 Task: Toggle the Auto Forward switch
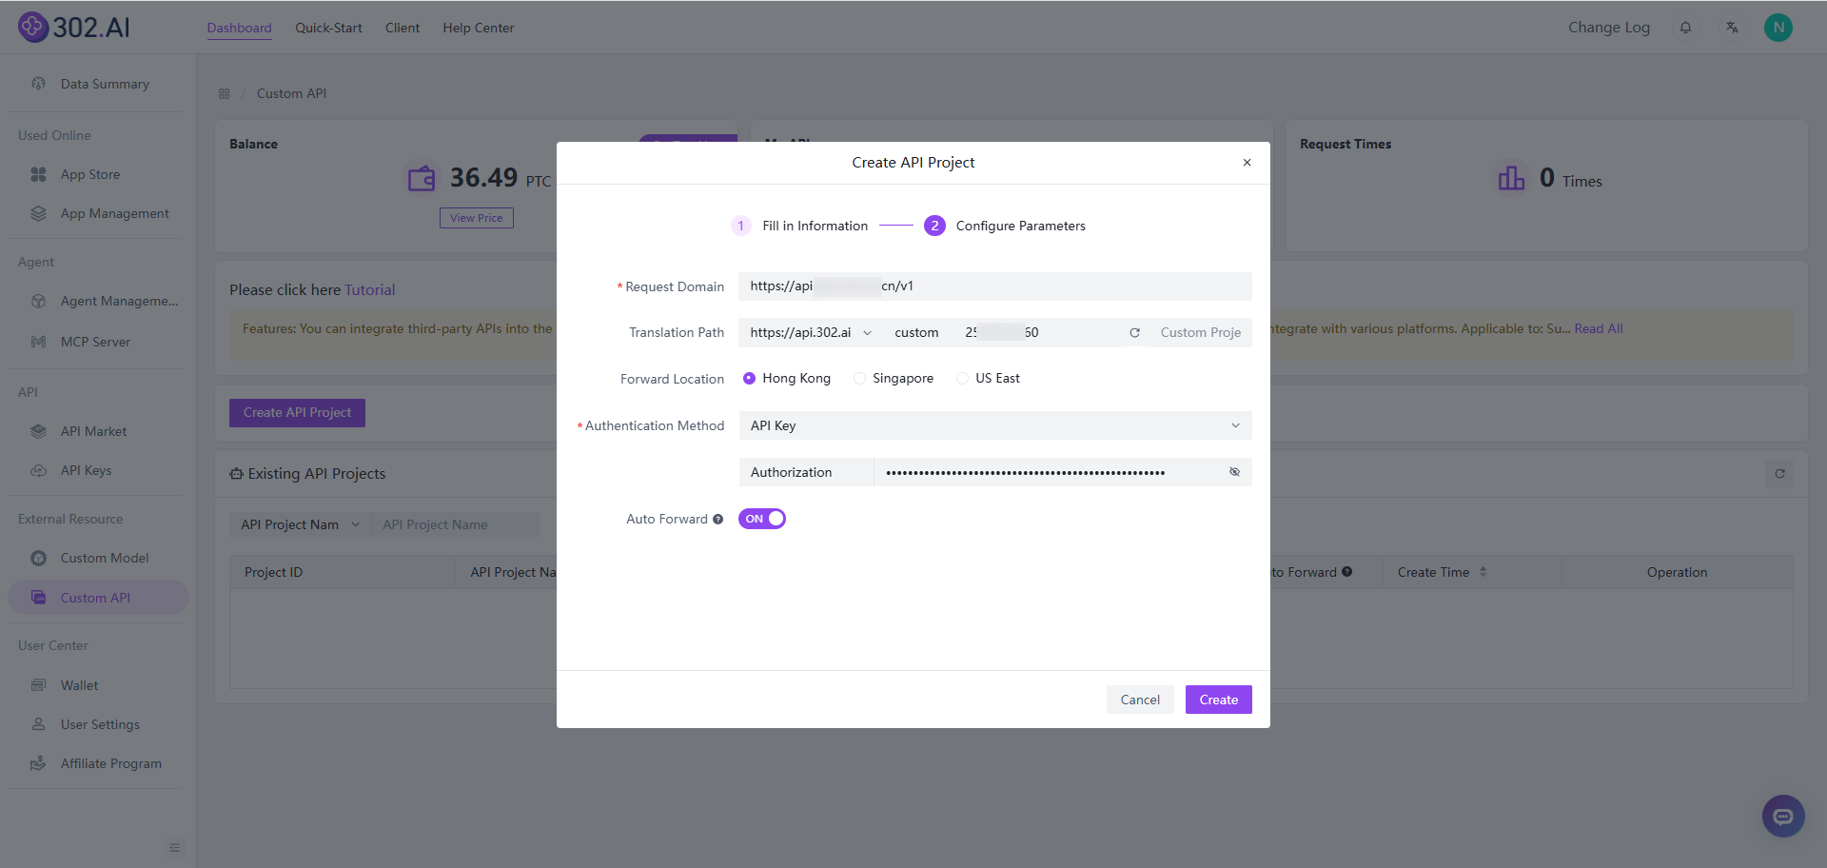[x=762, y=519]
